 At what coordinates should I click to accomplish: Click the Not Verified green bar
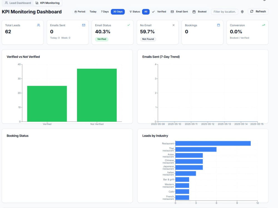[97, 95]
